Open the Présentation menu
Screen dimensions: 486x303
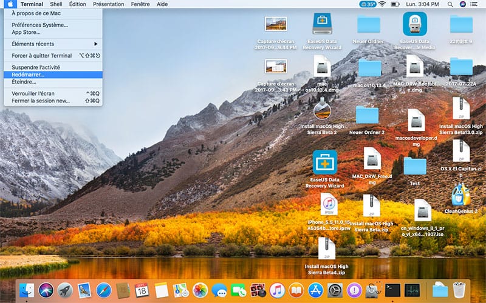[x=109, y=4]
